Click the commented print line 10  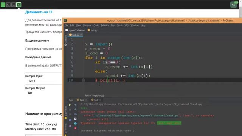click(110, 80)
